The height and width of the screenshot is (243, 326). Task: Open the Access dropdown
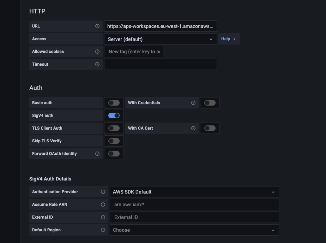161,39
